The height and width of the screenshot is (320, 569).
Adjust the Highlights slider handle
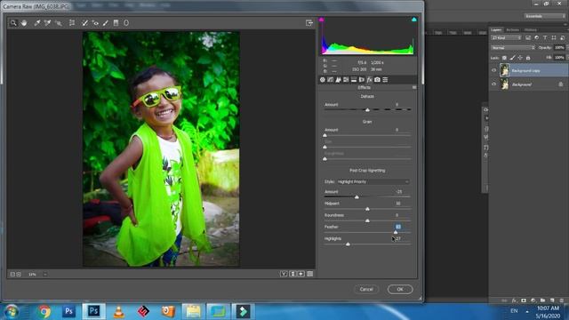pos(348,244)
